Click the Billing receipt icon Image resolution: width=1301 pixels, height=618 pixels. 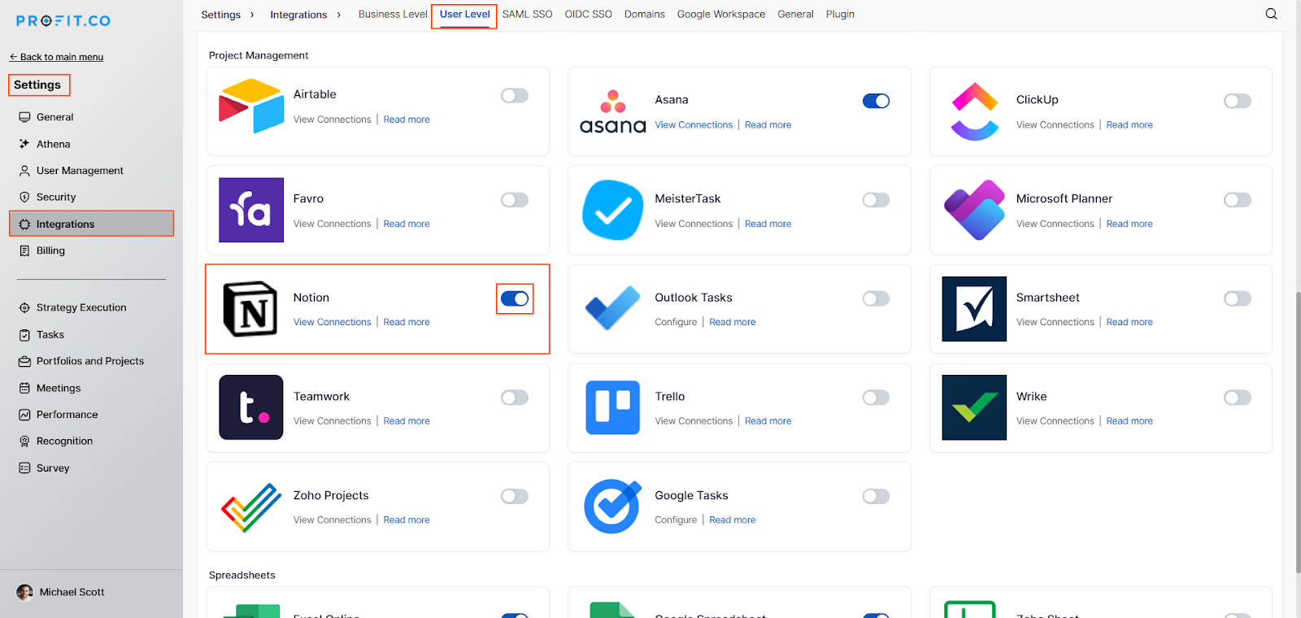click(24, 250)
